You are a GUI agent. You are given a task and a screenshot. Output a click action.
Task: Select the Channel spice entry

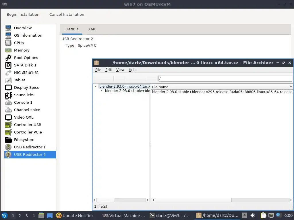click(x=30, y=110)
